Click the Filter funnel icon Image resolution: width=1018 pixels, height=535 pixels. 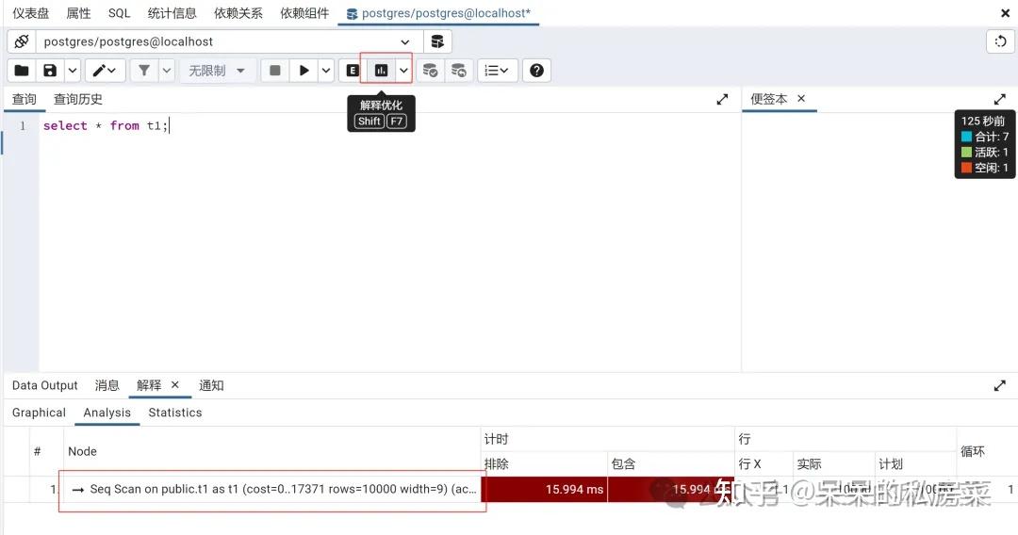point(144,70)
